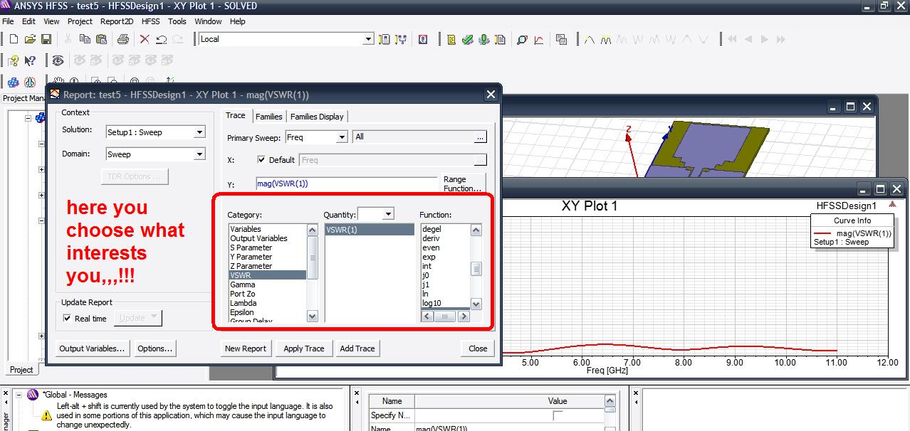Click the ellipsis button next to All
Image resolution: width=910 pixels, height=431 pixels.
click(481, 137)
